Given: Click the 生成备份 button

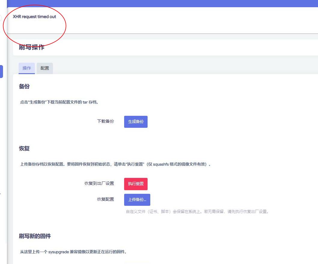Looking at the screenshot, I should click(x=136, y=121).
